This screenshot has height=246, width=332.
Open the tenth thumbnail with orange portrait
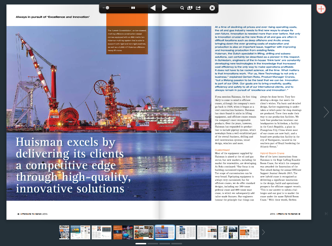pyautogui.click(x=249, y=232)
